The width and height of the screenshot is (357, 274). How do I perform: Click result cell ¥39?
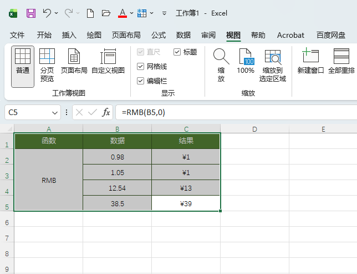[186, 203]
